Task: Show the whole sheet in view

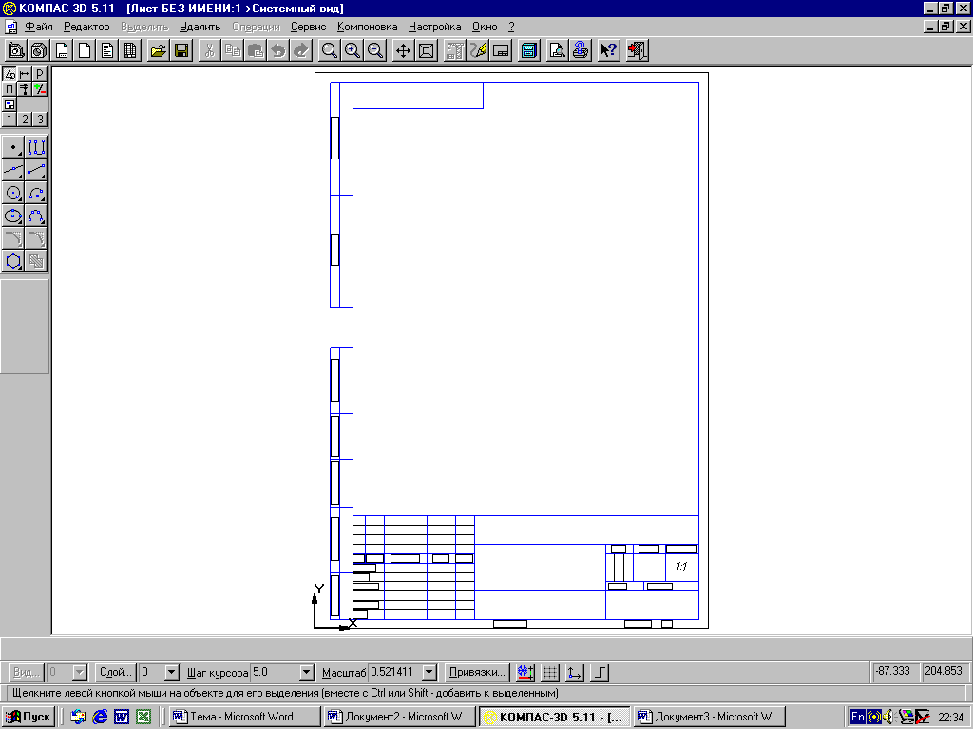Action: [x=427, y=50]
